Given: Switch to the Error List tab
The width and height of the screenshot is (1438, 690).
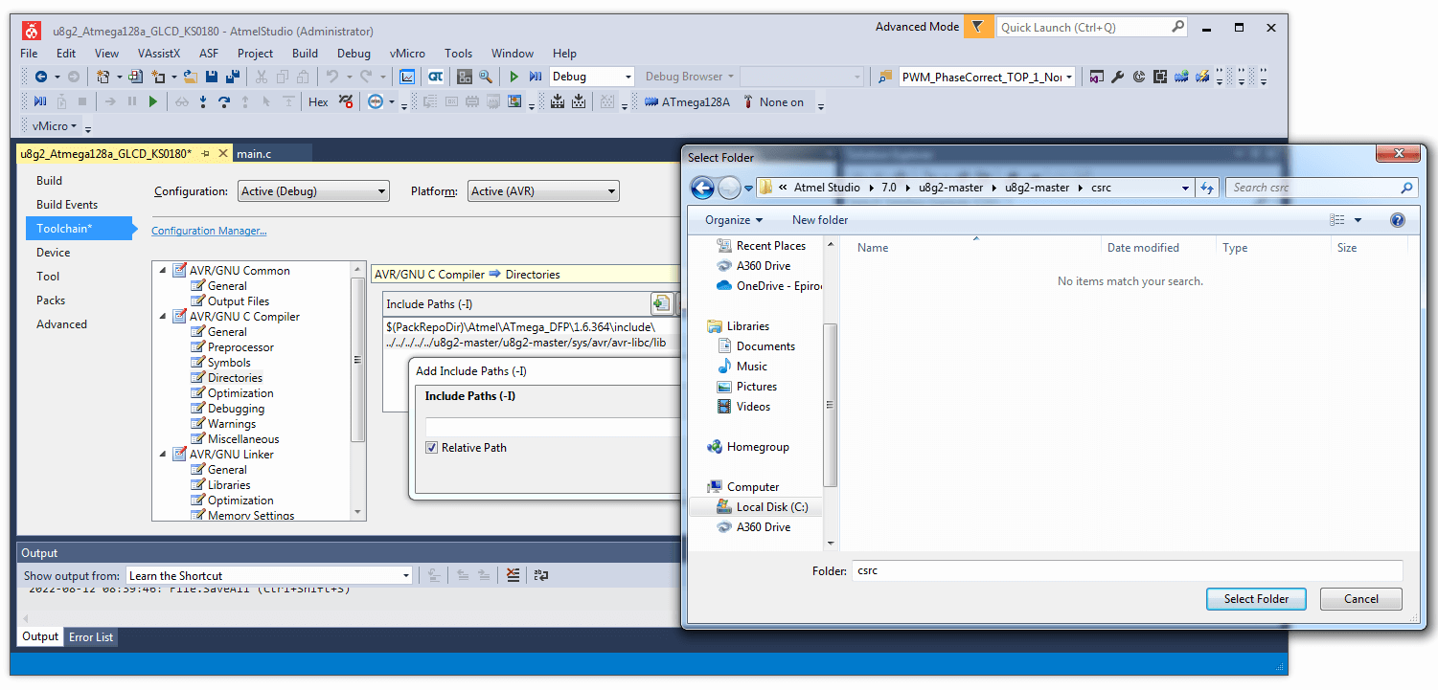Looking at the screenshot, I should [x=91, y=636].
